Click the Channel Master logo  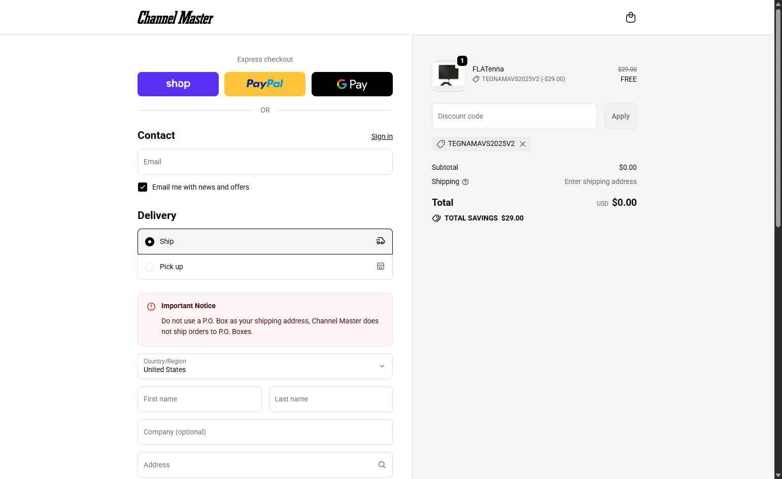[x=176, y=18]
